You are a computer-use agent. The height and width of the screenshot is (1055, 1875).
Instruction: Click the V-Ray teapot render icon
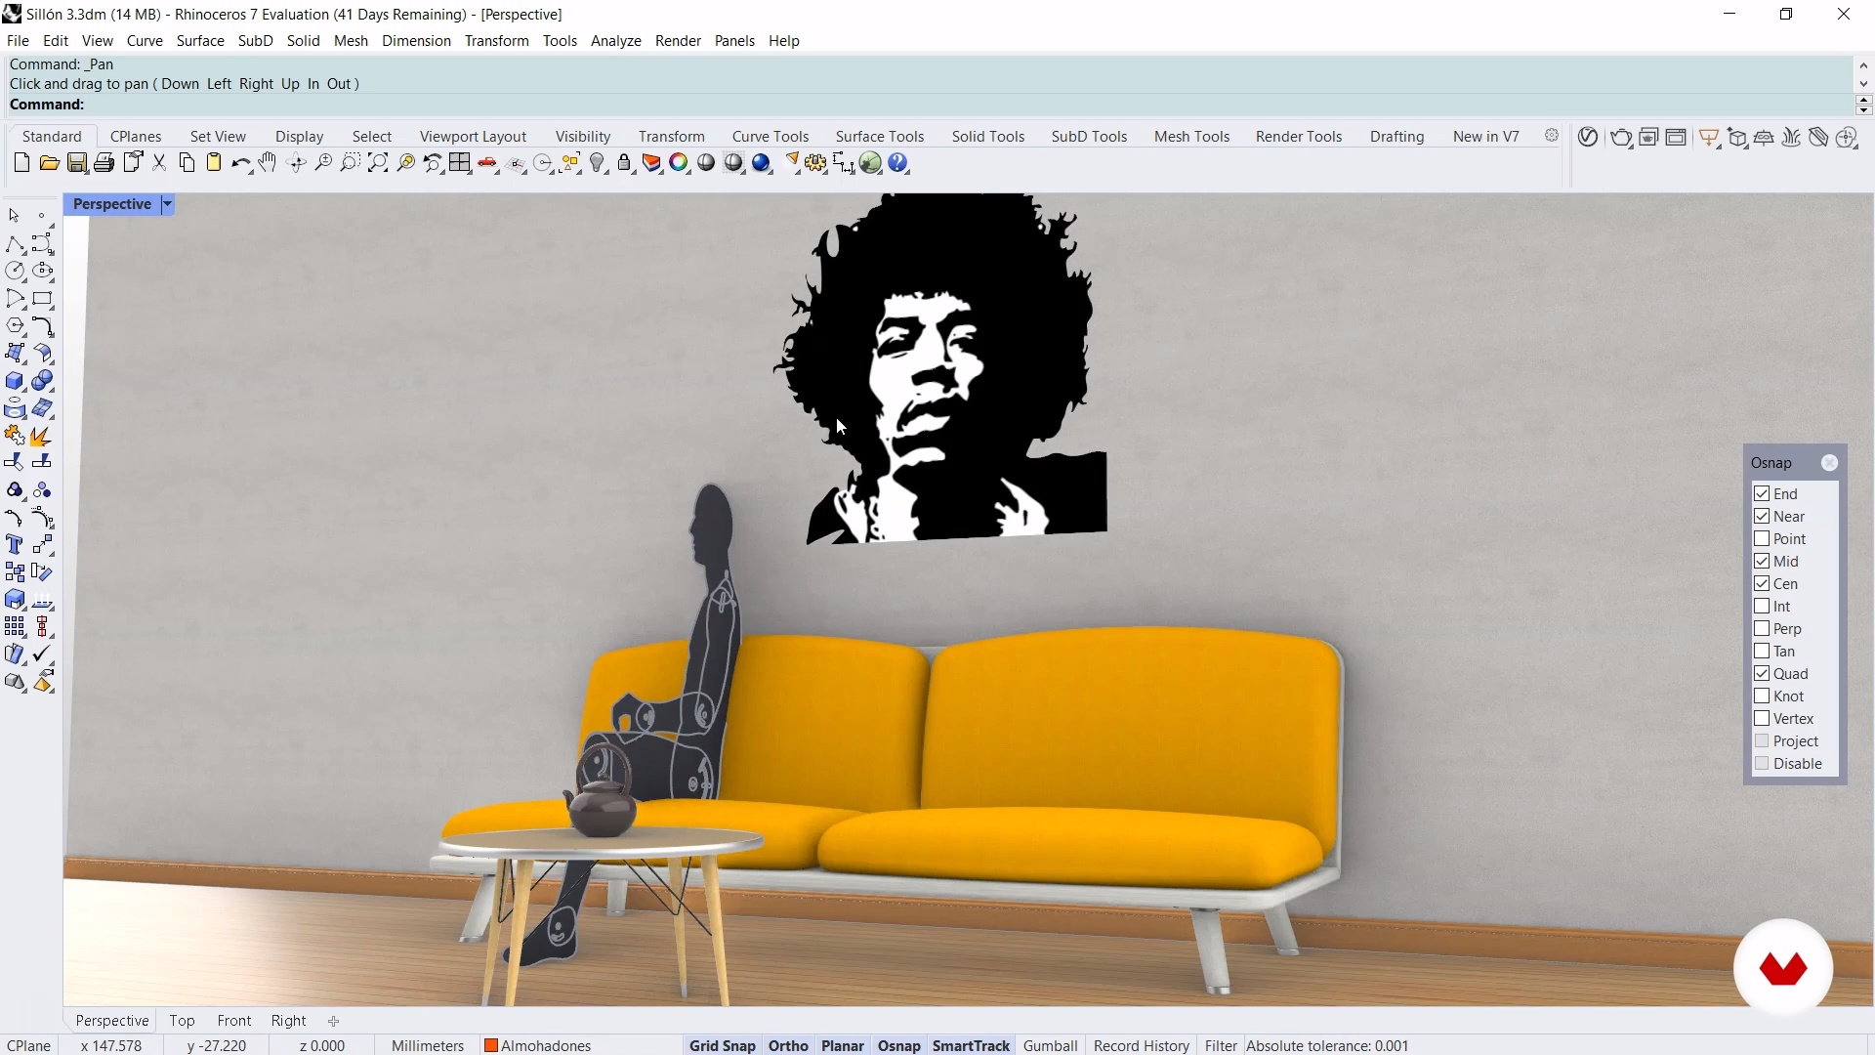pos(1621,138)
